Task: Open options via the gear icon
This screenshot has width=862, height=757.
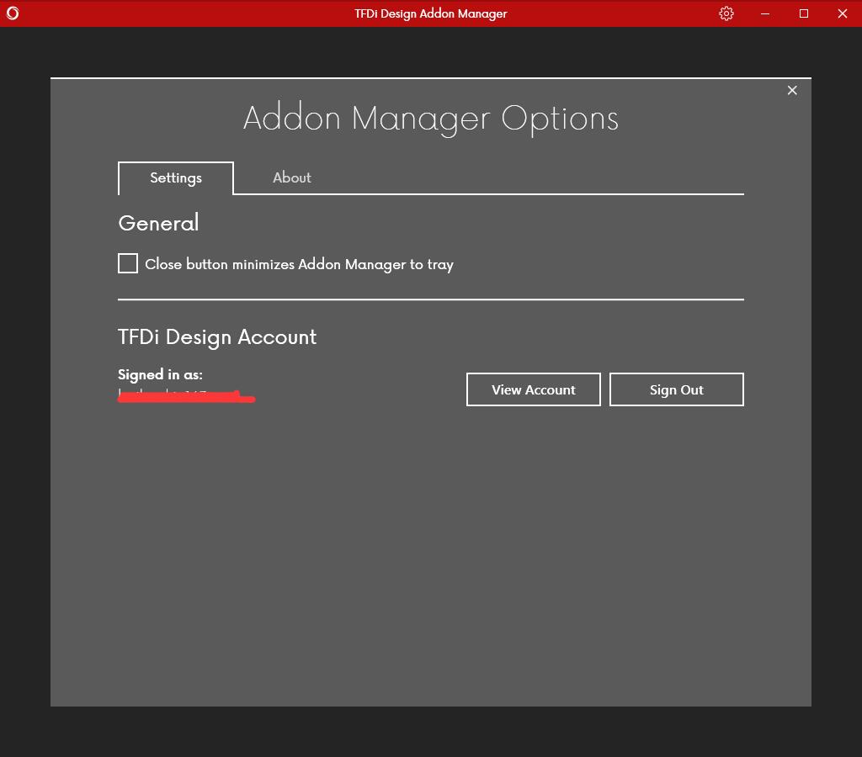Action: click(726, 13)
